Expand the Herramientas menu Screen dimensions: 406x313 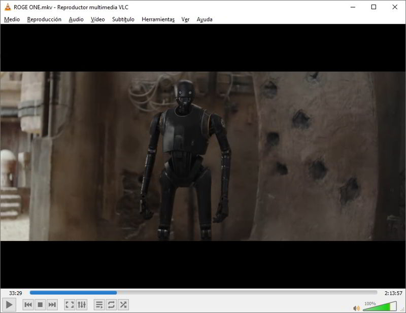[158, 19]
